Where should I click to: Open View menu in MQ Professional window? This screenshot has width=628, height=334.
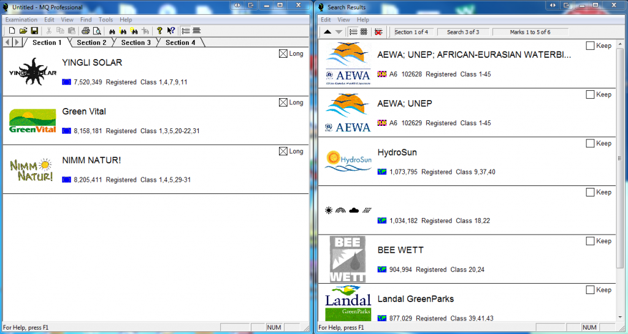click(x=67, y=20)
